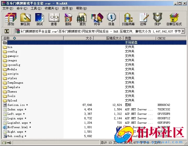This screenshot has height=146, width=188.
Task: Click the CRC32 value 782BC332
Action: click(x=164, y=109)
